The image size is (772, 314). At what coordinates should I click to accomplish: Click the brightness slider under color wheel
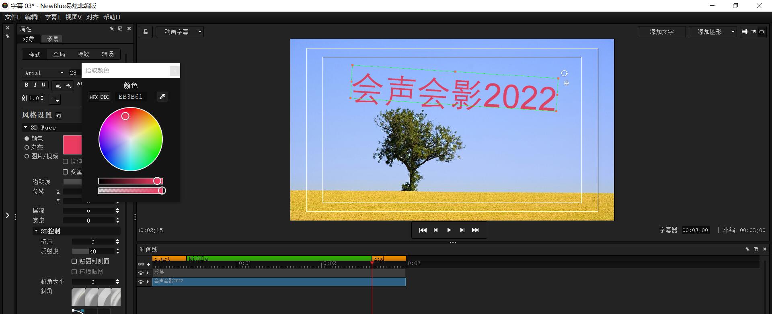click(x=130, y=181)
